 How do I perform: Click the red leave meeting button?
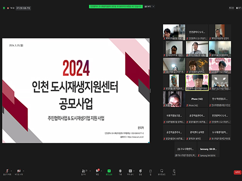(238, 172)
